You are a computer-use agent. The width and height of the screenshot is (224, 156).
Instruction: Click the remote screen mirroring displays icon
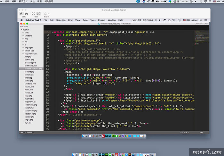(x=169, y=20)
